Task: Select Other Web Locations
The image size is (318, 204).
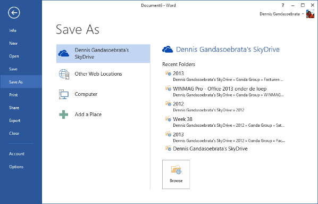Action: click(103, 74)
